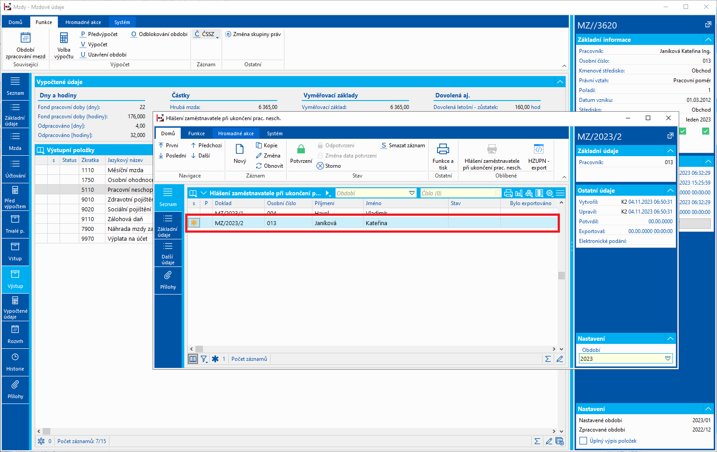717x452 pixels.
Task: Collapse the bottom-right Nastavení panel in main window
Action: (x=708, y=409)
